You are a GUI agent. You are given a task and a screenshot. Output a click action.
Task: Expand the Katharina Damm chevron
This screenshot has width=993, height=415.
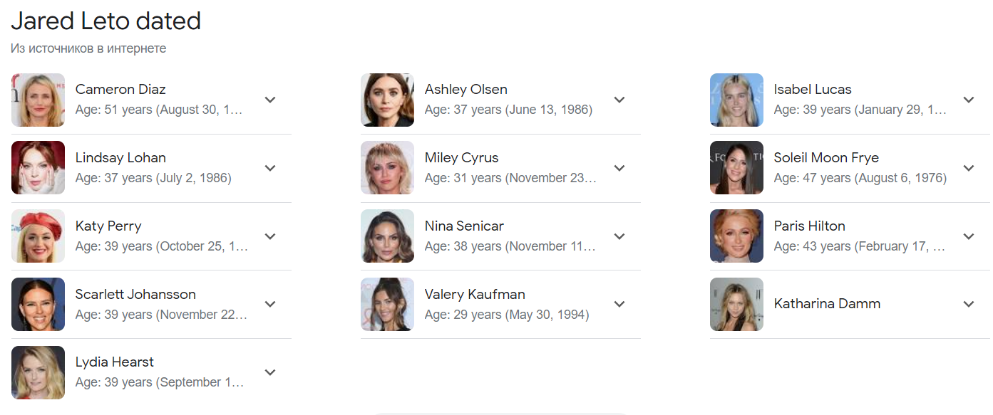[969, 304]
